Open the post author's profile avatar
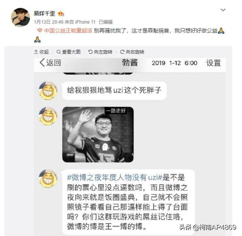 pos(20,17)
